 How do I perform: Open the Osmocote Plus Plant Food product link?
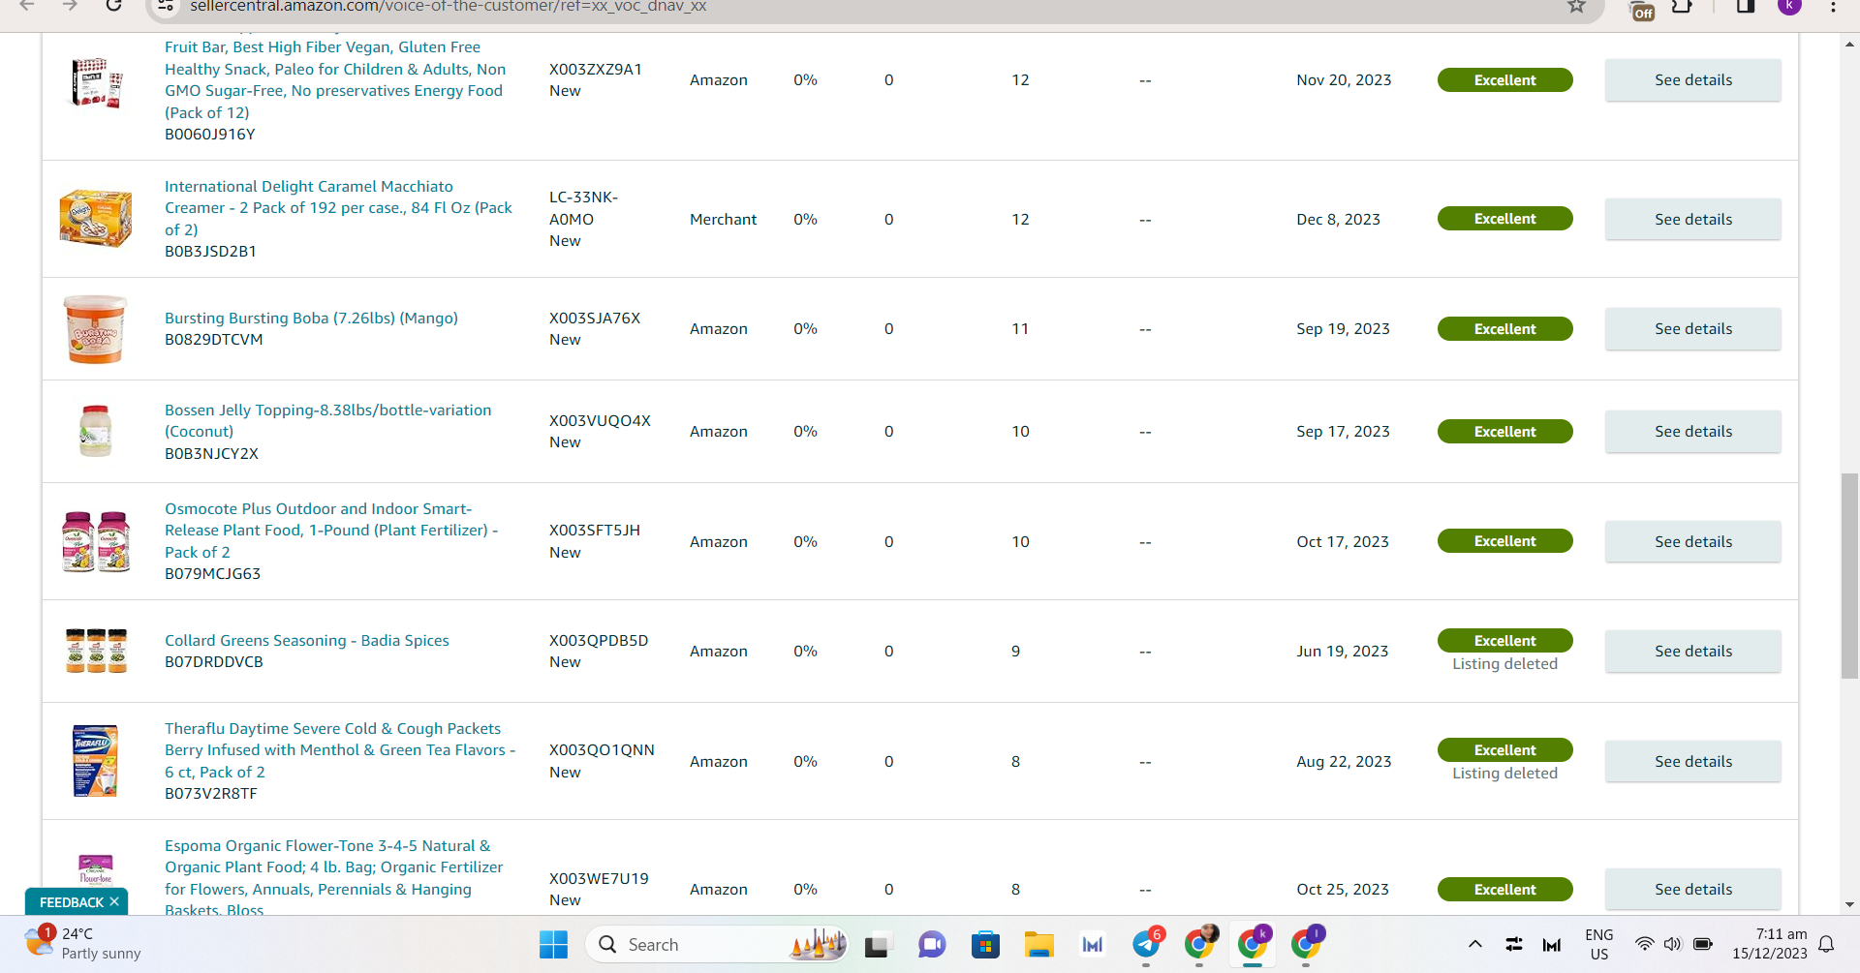331,531
